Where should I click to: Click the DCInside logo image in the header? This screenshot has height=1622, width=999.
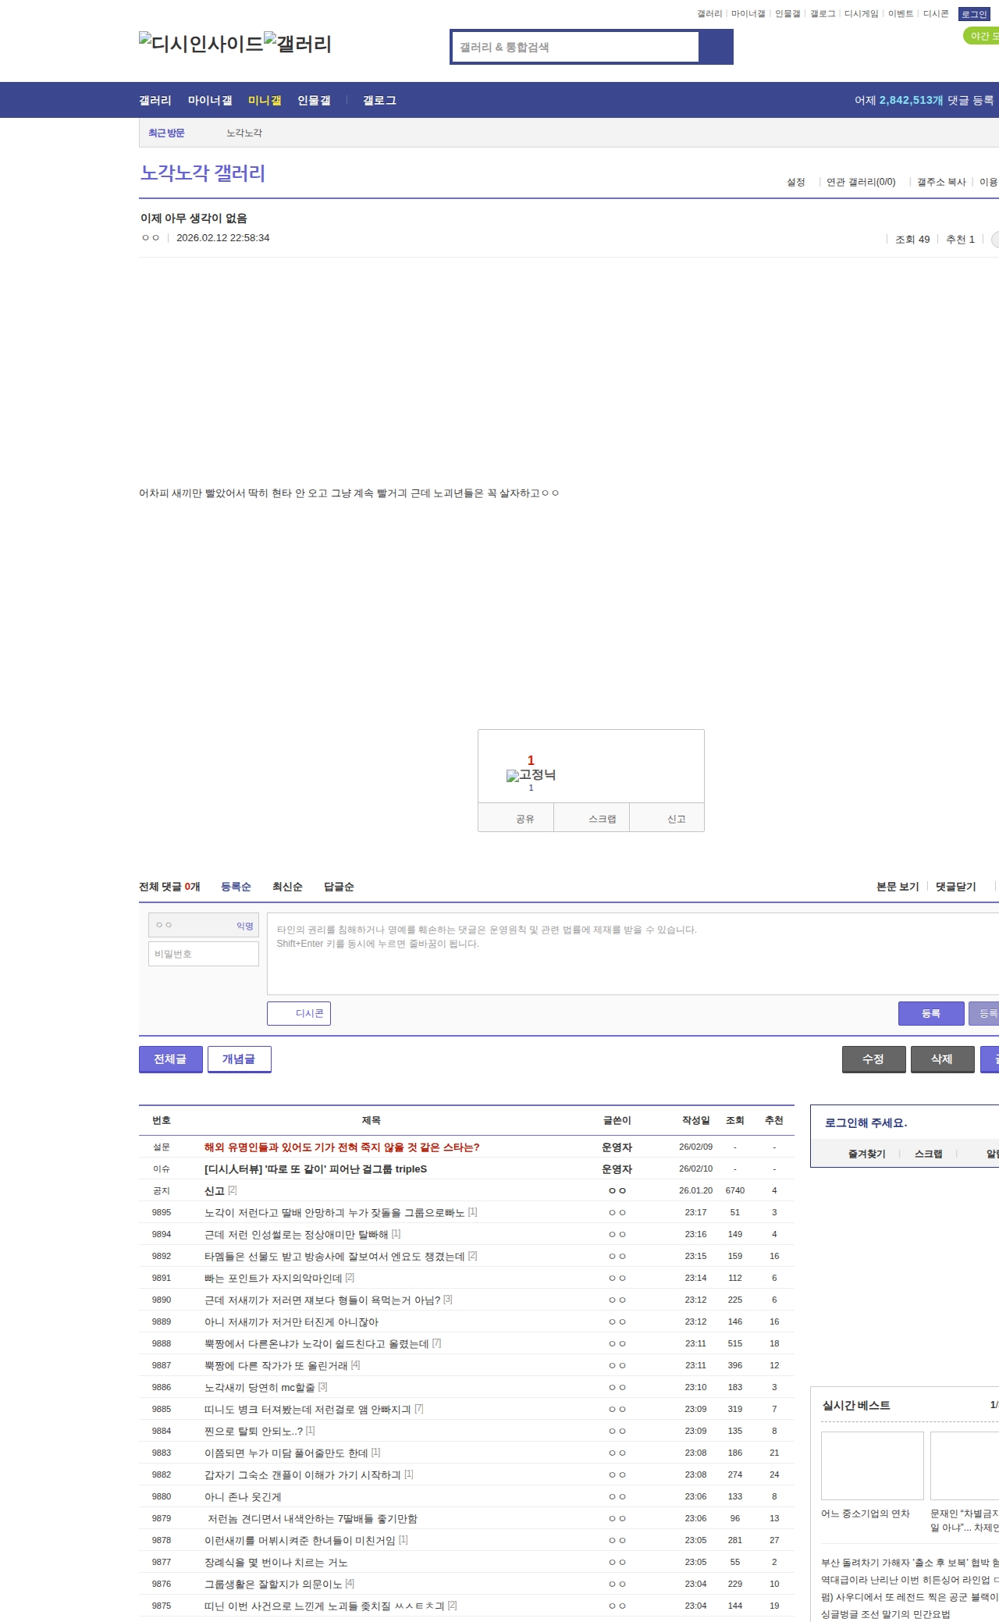click(x=201, y=44)
